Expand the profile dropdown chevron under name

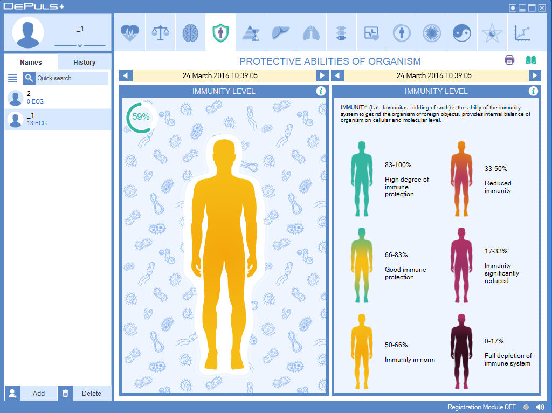pyautogui.click(x=80, y=46)
